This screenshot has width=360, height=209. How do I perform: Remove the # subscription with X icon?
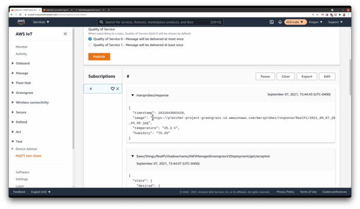pyautogui.click(x=118, y=89)
